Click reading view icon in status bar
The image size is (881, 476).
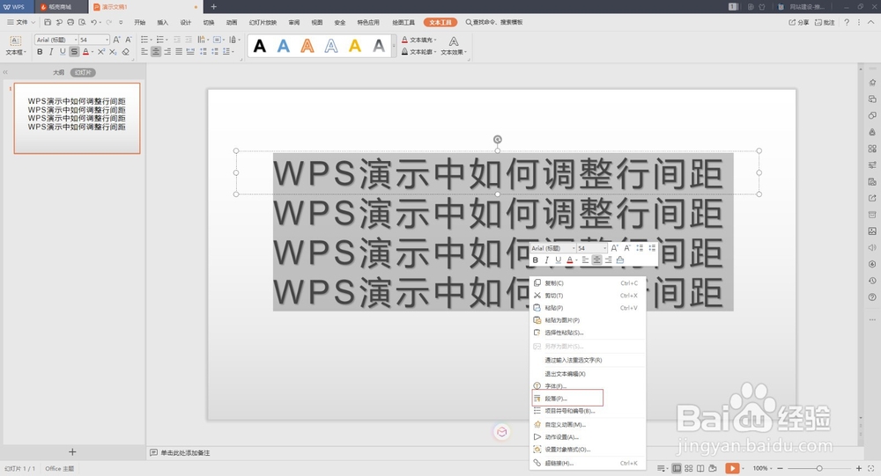click(700, 468)
